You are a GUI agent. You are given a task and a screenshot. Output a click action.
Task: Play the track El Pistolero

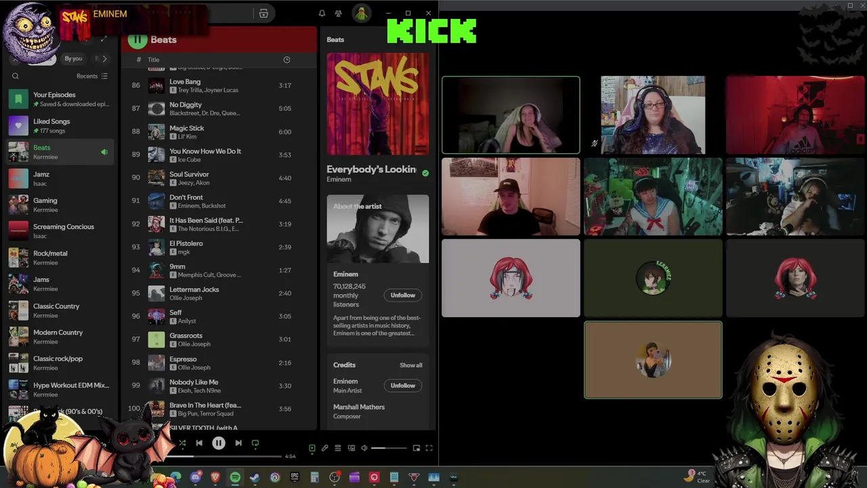pos(219,247)
